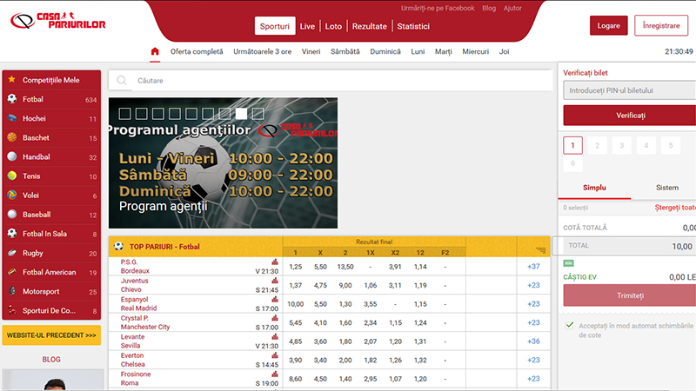Expand +23 more bets for Juventus Chievo
The width and height of the screenshot is (696, 391).
[533, 285]
